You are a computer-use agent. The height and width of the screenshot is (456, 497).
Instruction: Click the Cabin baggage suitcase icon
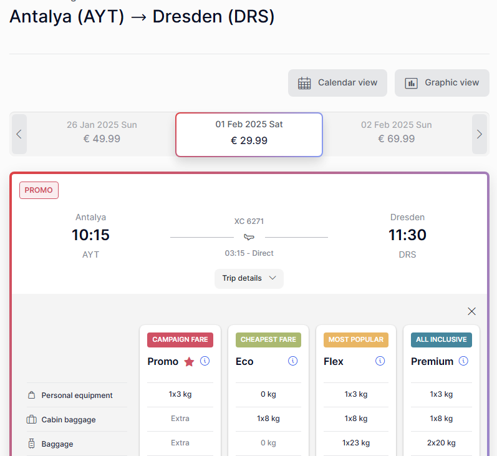click(x=31, y=420)
